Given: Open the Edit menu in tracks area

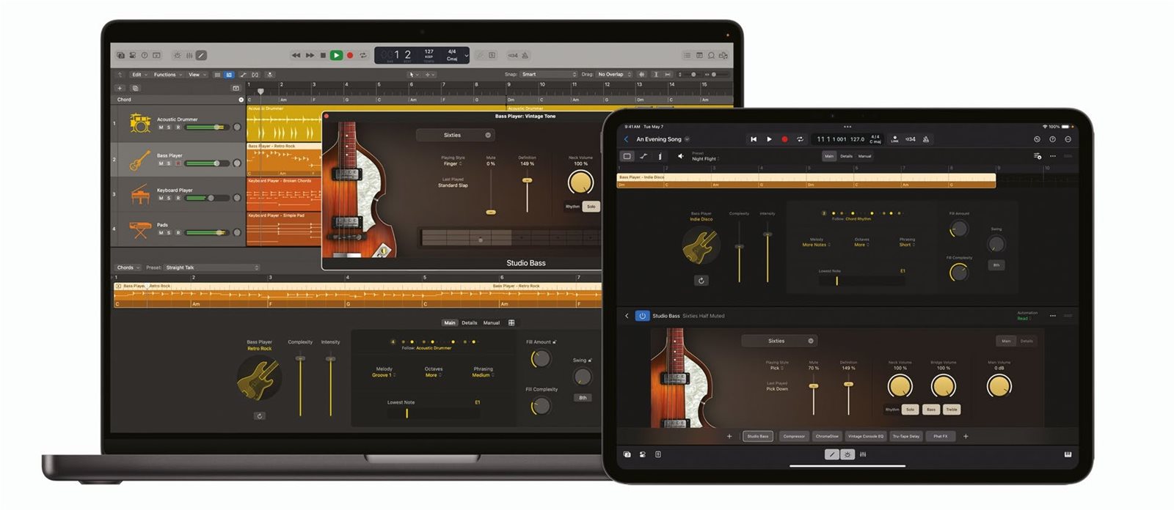Looking at the screenshot, I should [x=139, y=75].
